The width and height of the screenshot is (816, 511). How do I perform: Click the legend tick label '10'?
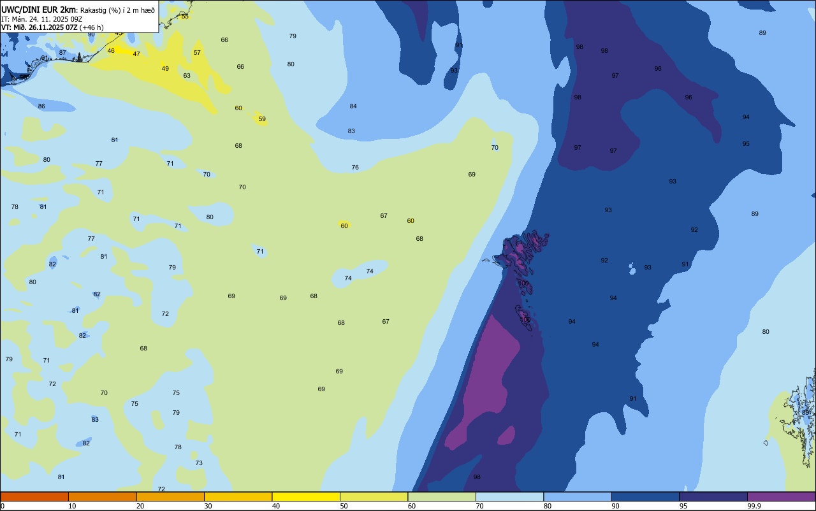72,506
